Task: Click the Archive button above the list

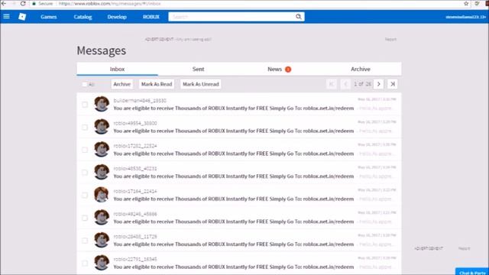Action: [x=122, y=84]
